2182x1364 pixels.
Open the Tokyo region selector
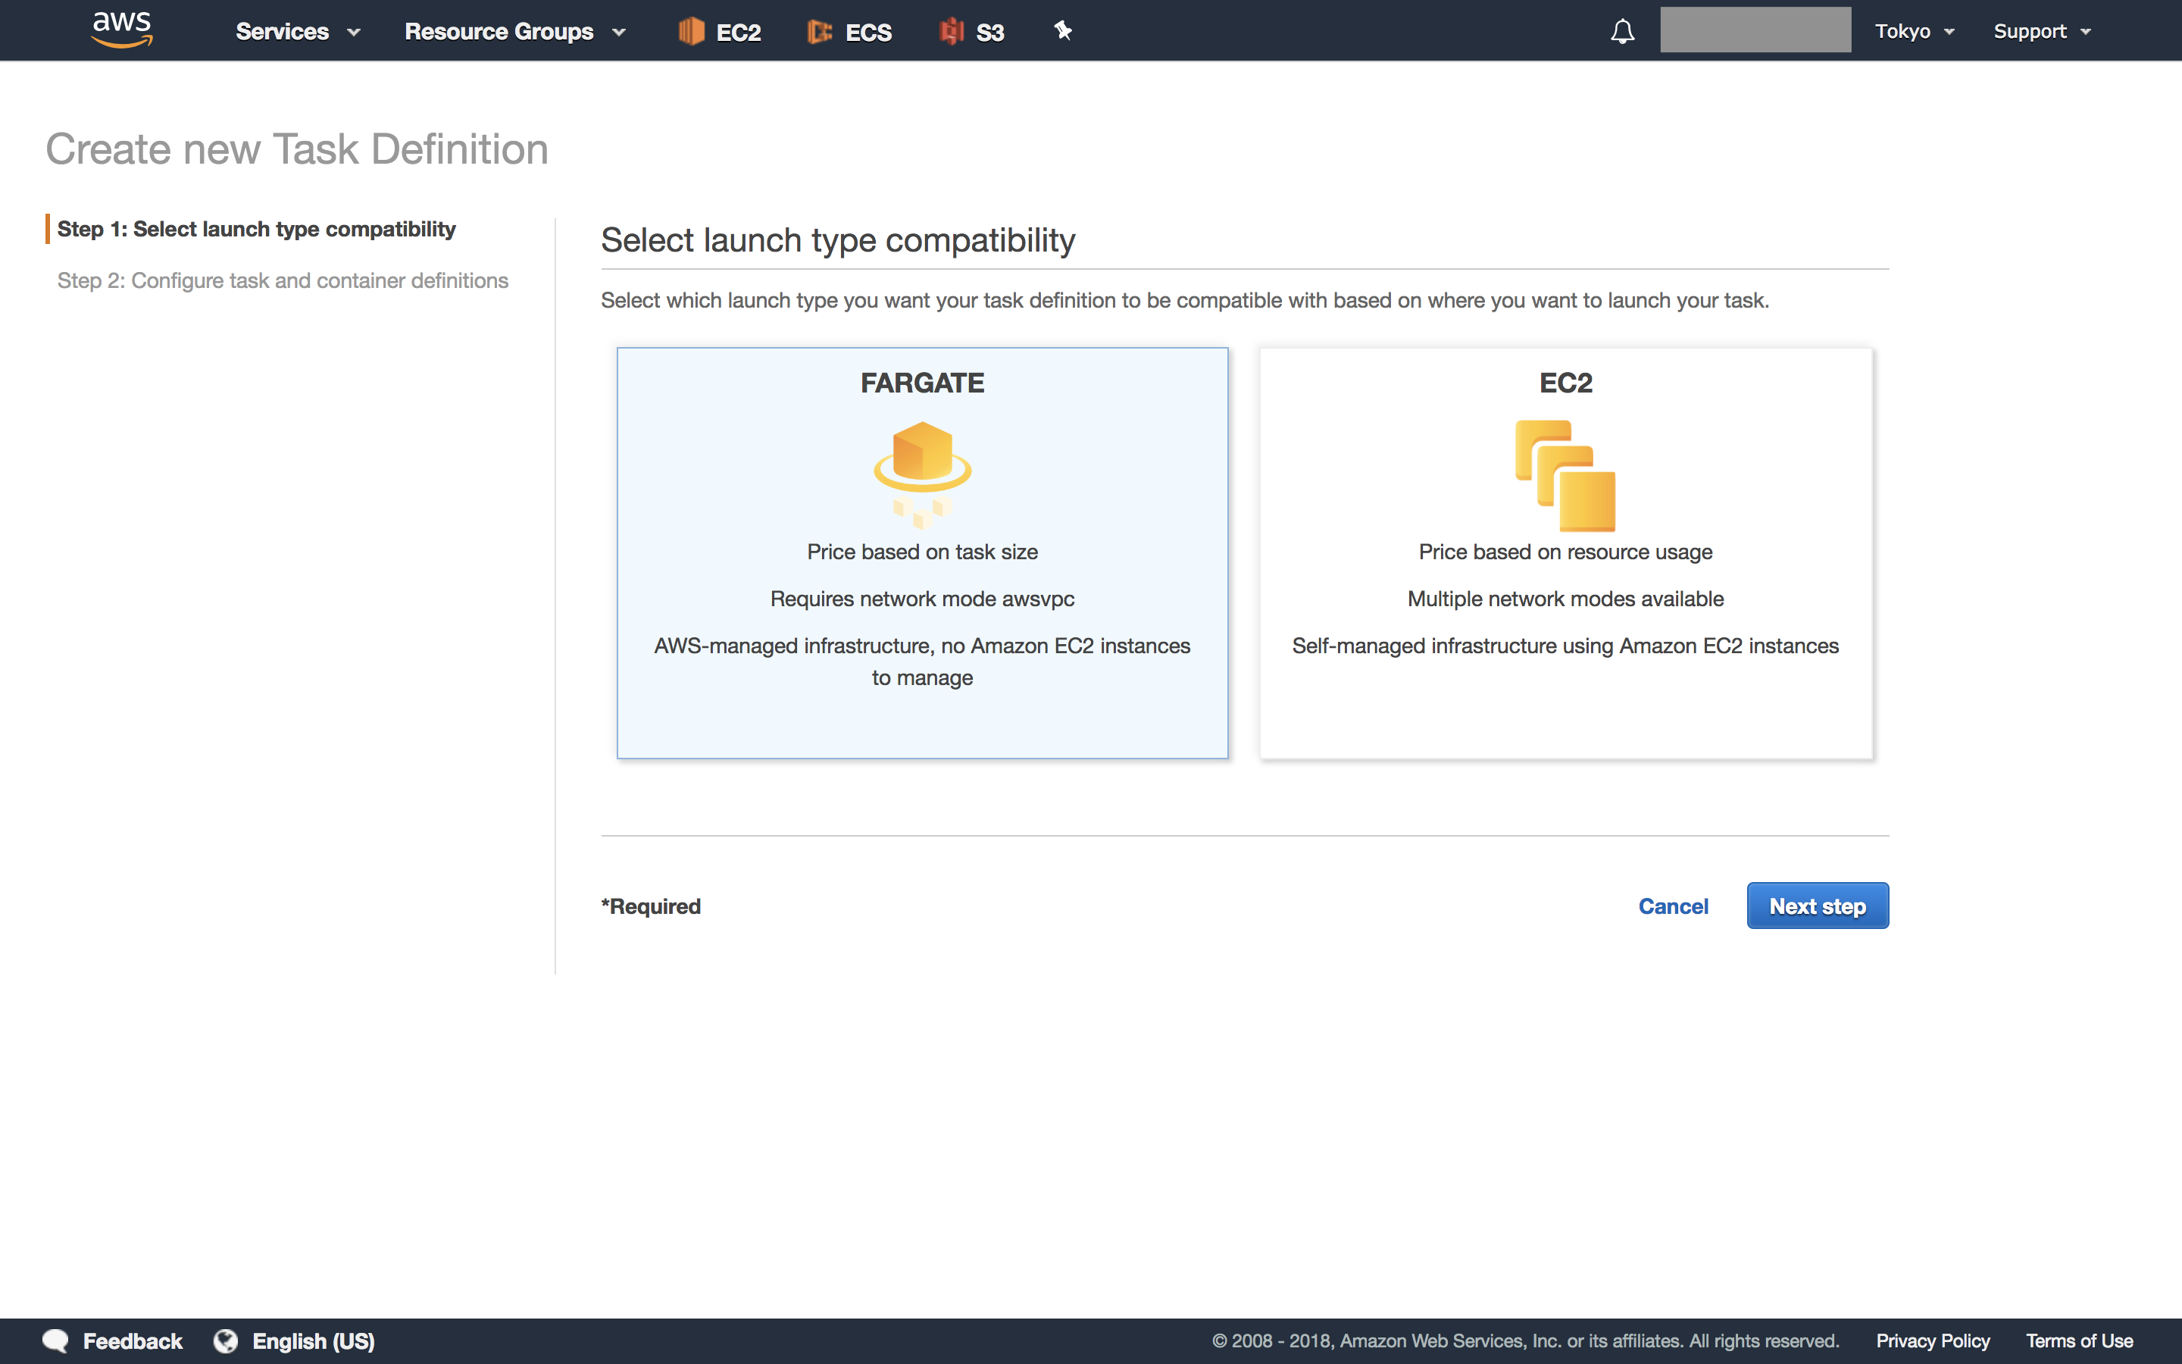pyautogui.click(x=1915, y=32)
